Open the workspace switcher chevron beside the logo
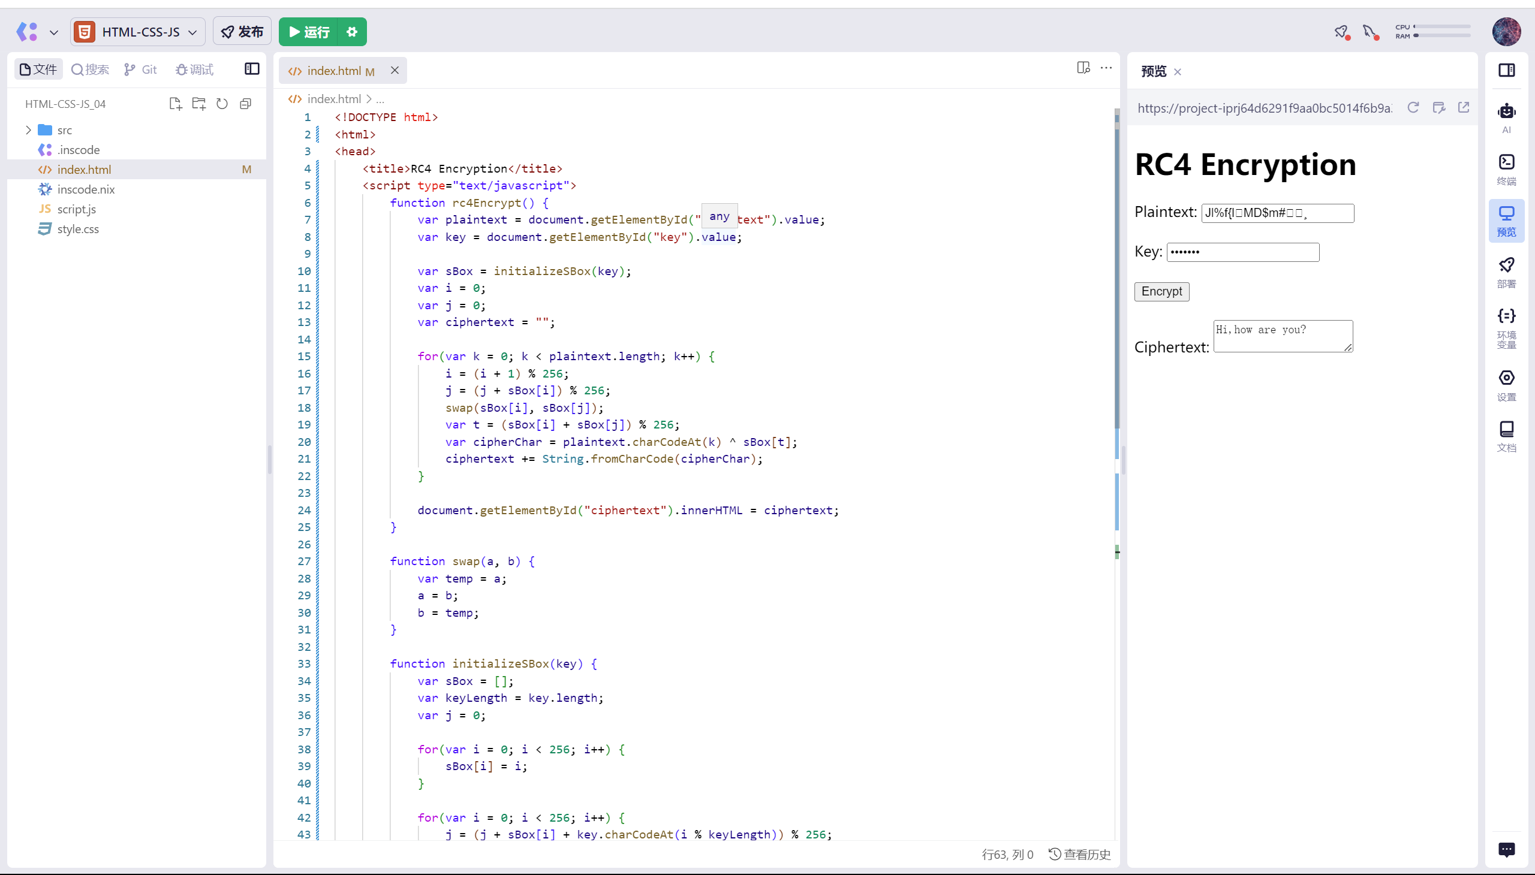This screenshot has width=1535, height=875. (54, 32)
